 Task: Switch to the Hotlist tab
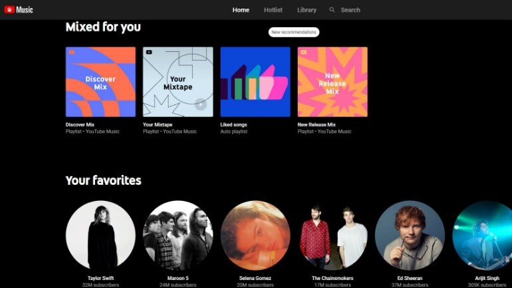[x=273, y=10]
